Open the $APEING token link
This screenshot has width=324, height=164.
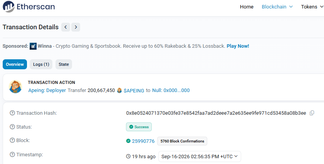134,90
